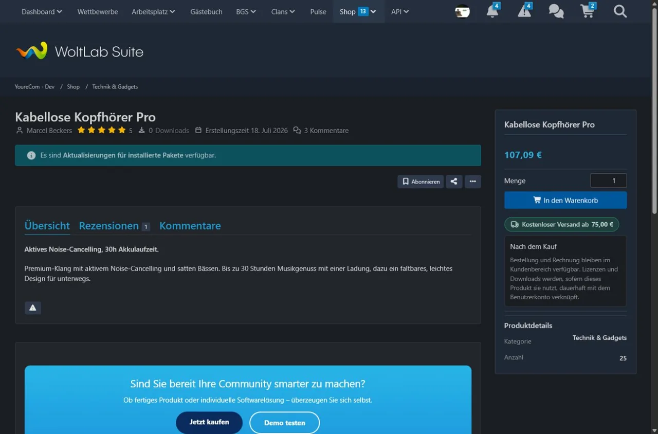Screen dimensions: 658x434
Task: Click the Abonnieren button
Action: [x=421, y=182]
